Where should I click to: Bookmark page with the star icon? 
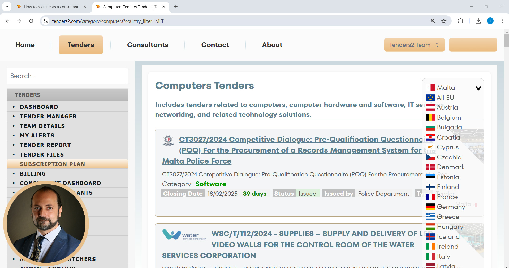(x=444, y=21)
